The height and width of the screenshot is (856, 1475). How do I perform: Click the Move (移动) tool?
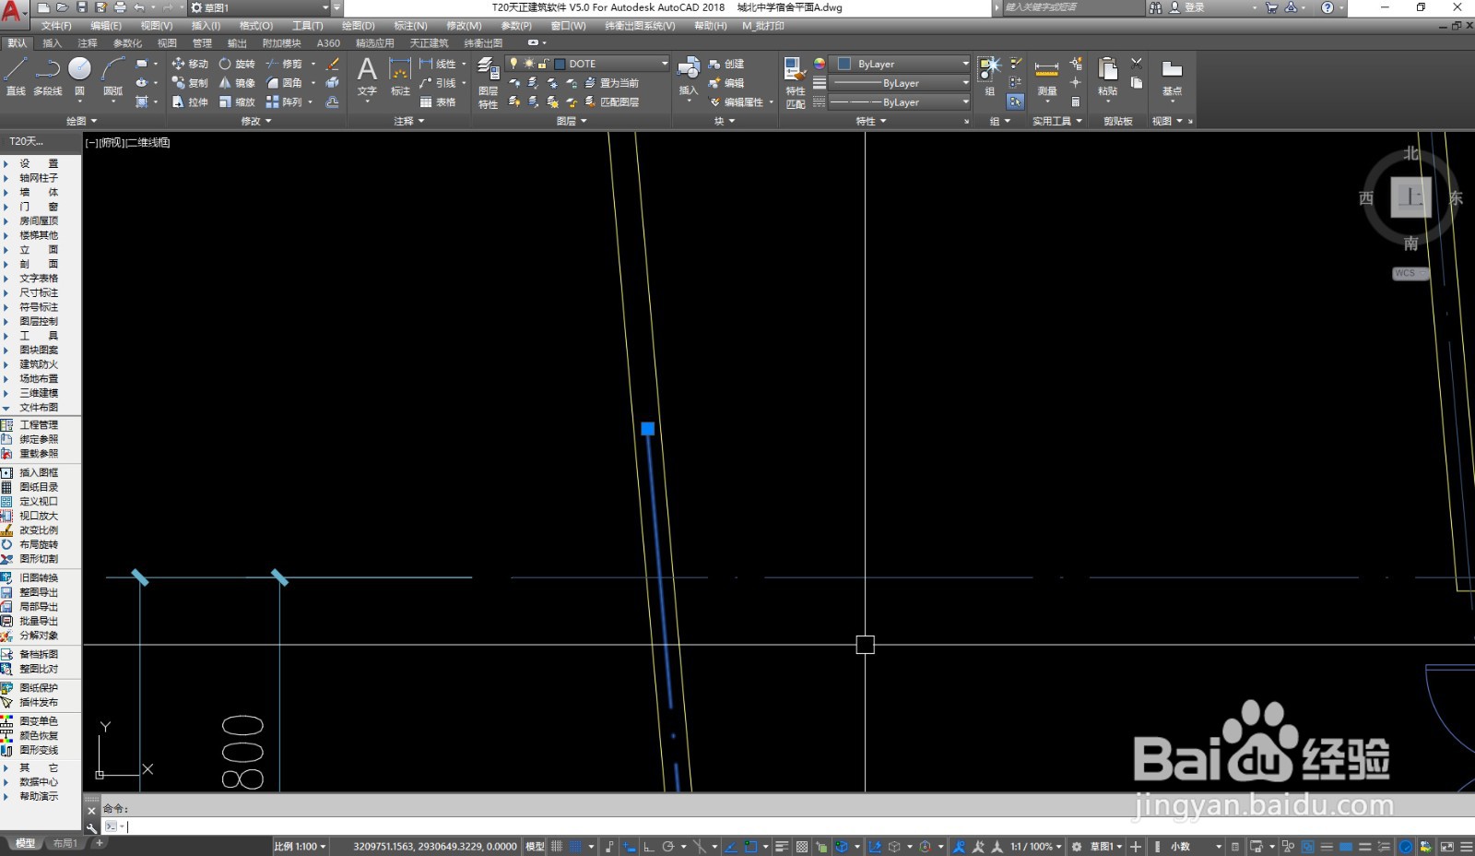tap(190, 64)
